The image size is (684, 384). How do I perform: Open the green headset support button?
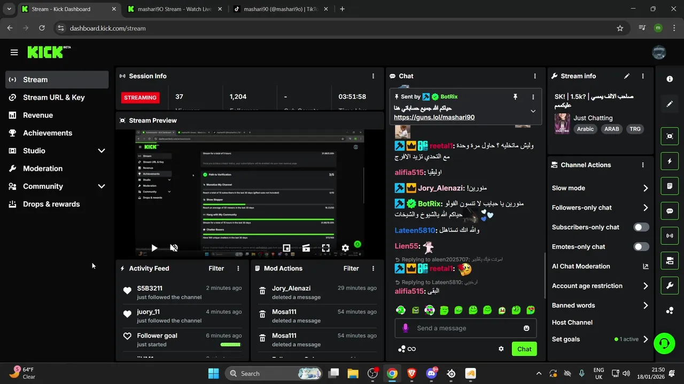[x=664, y=343]
